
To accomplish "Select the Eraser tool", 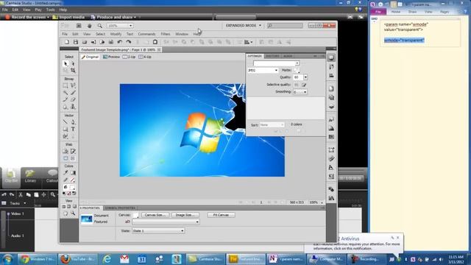I will coord(73,100).
